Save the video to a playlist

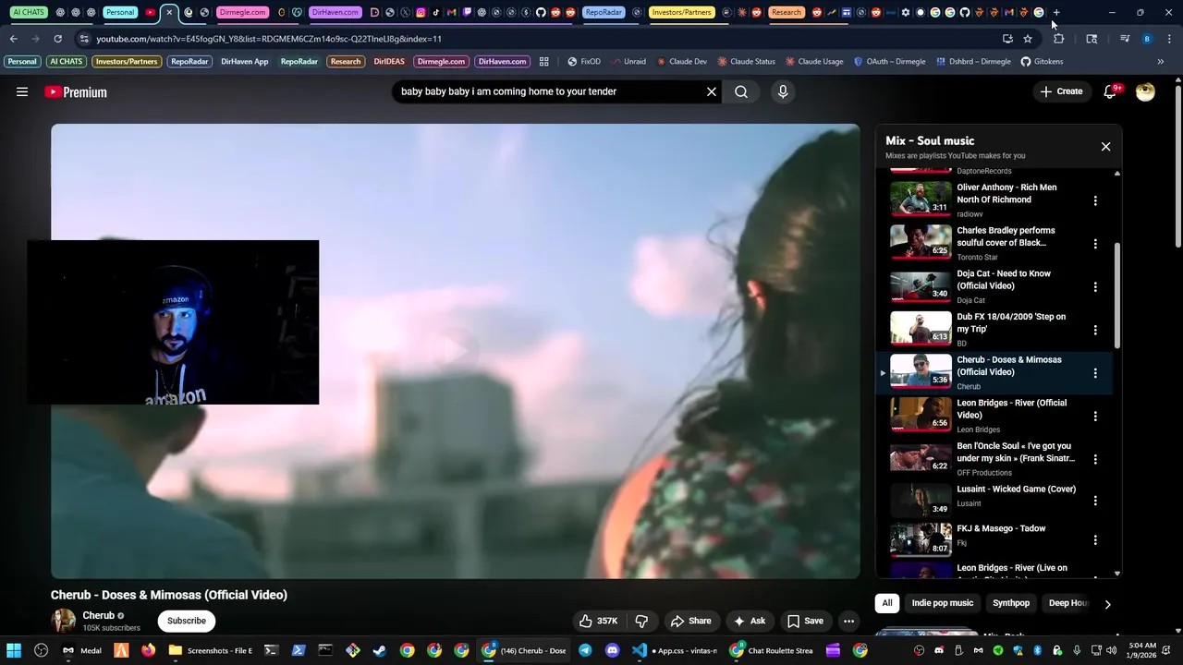point(805,621)
